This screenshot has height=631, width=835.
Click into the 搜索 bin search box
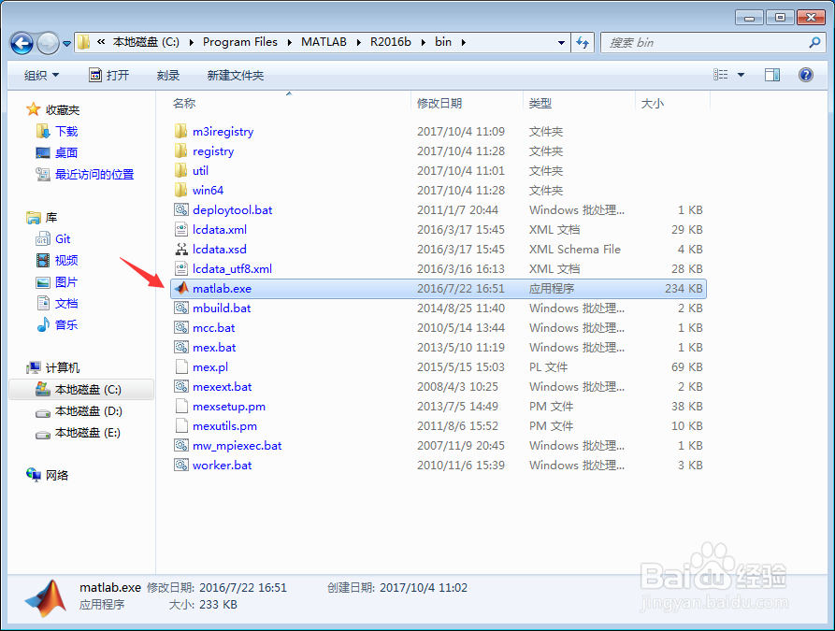(x=712, y=43)
